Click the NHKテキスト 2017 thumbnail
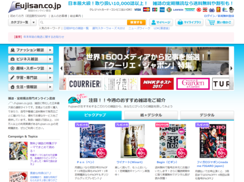Viewport: 244px width, 182px height. (x=157, y=84)
